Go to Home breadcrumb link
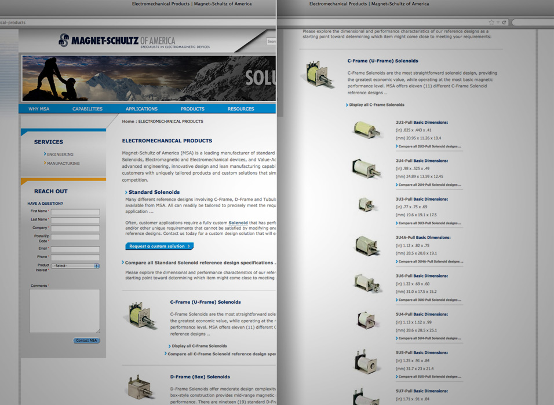Viewport: 554px width, 405px height. (128, 122)
